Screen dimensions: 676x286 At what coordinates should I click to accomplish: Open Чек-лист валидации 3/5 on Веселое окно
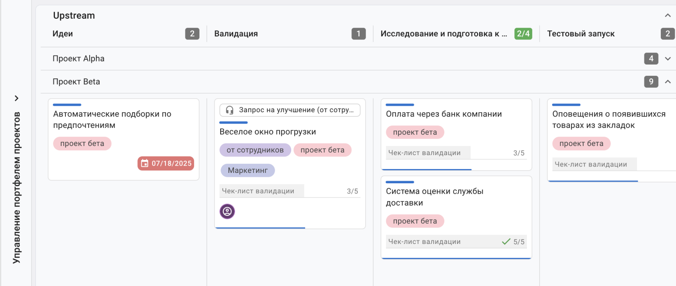(290, 191)
